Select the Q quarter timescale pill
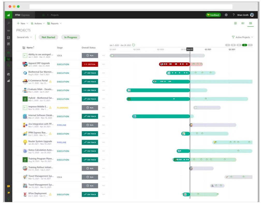Screen dimensions: 262x205 [x=245, y=45]
